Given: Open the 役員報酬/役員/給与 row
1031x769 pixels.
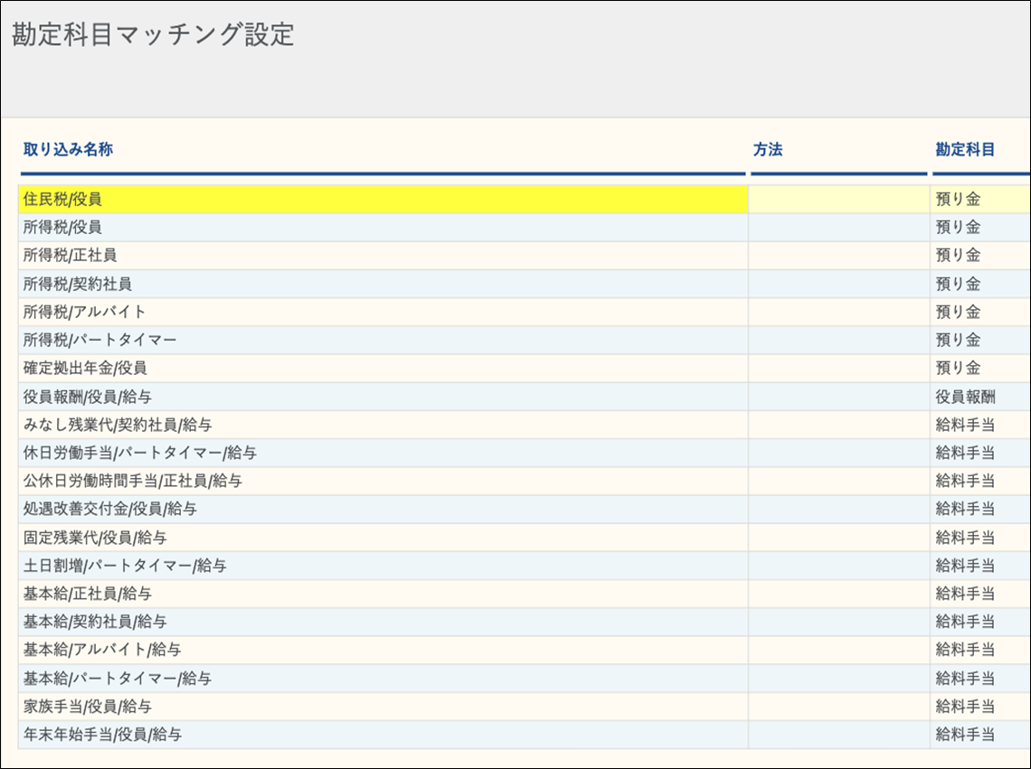Looking at the screenshot, I should tap(94, 396).
